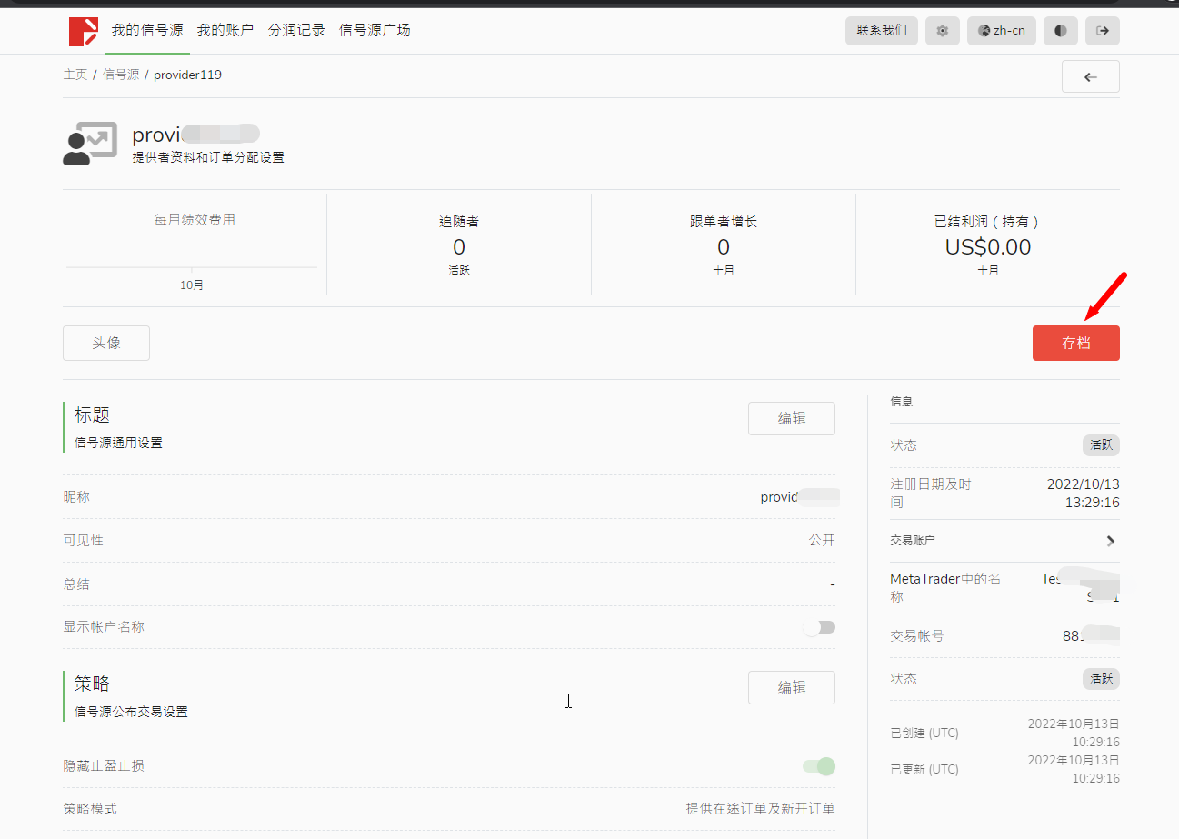This screenshot has height=839, width=1179.
Task: Open the zh-cn language selector
Action: 1001,31
